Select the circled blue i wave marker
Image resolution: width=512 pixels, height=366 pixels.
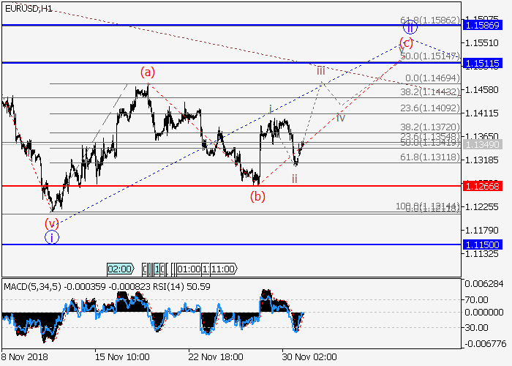[51, 236]
